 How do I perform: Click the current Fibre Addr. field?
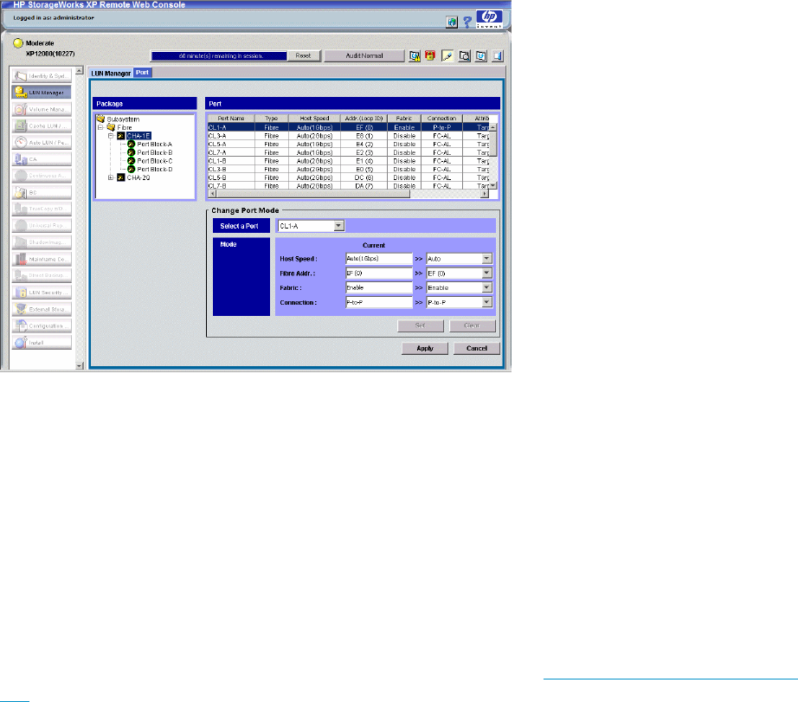point(378,274)
